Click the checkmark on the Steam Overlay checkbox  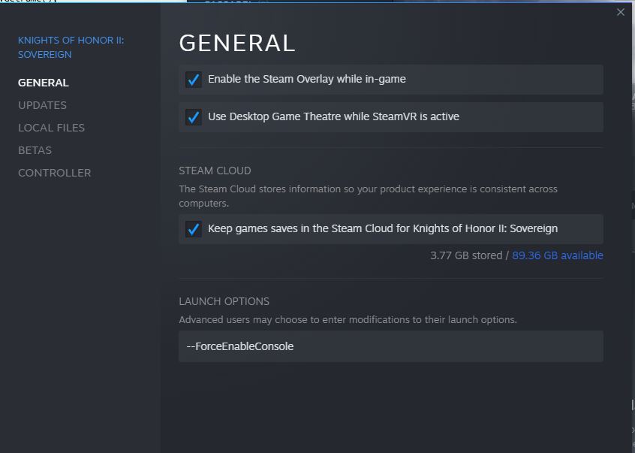[x=194, y=79]
